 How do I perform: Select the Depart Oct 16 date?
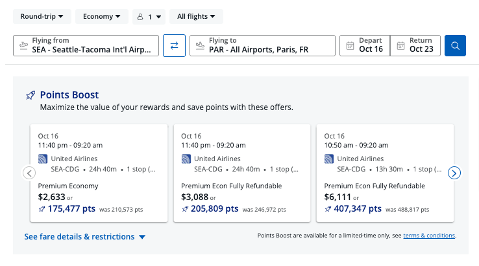(371, 46)
